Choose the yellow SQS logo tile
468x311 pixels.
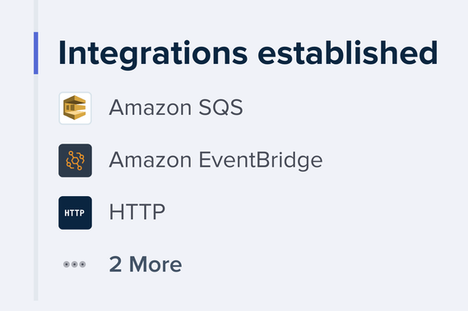75,108
